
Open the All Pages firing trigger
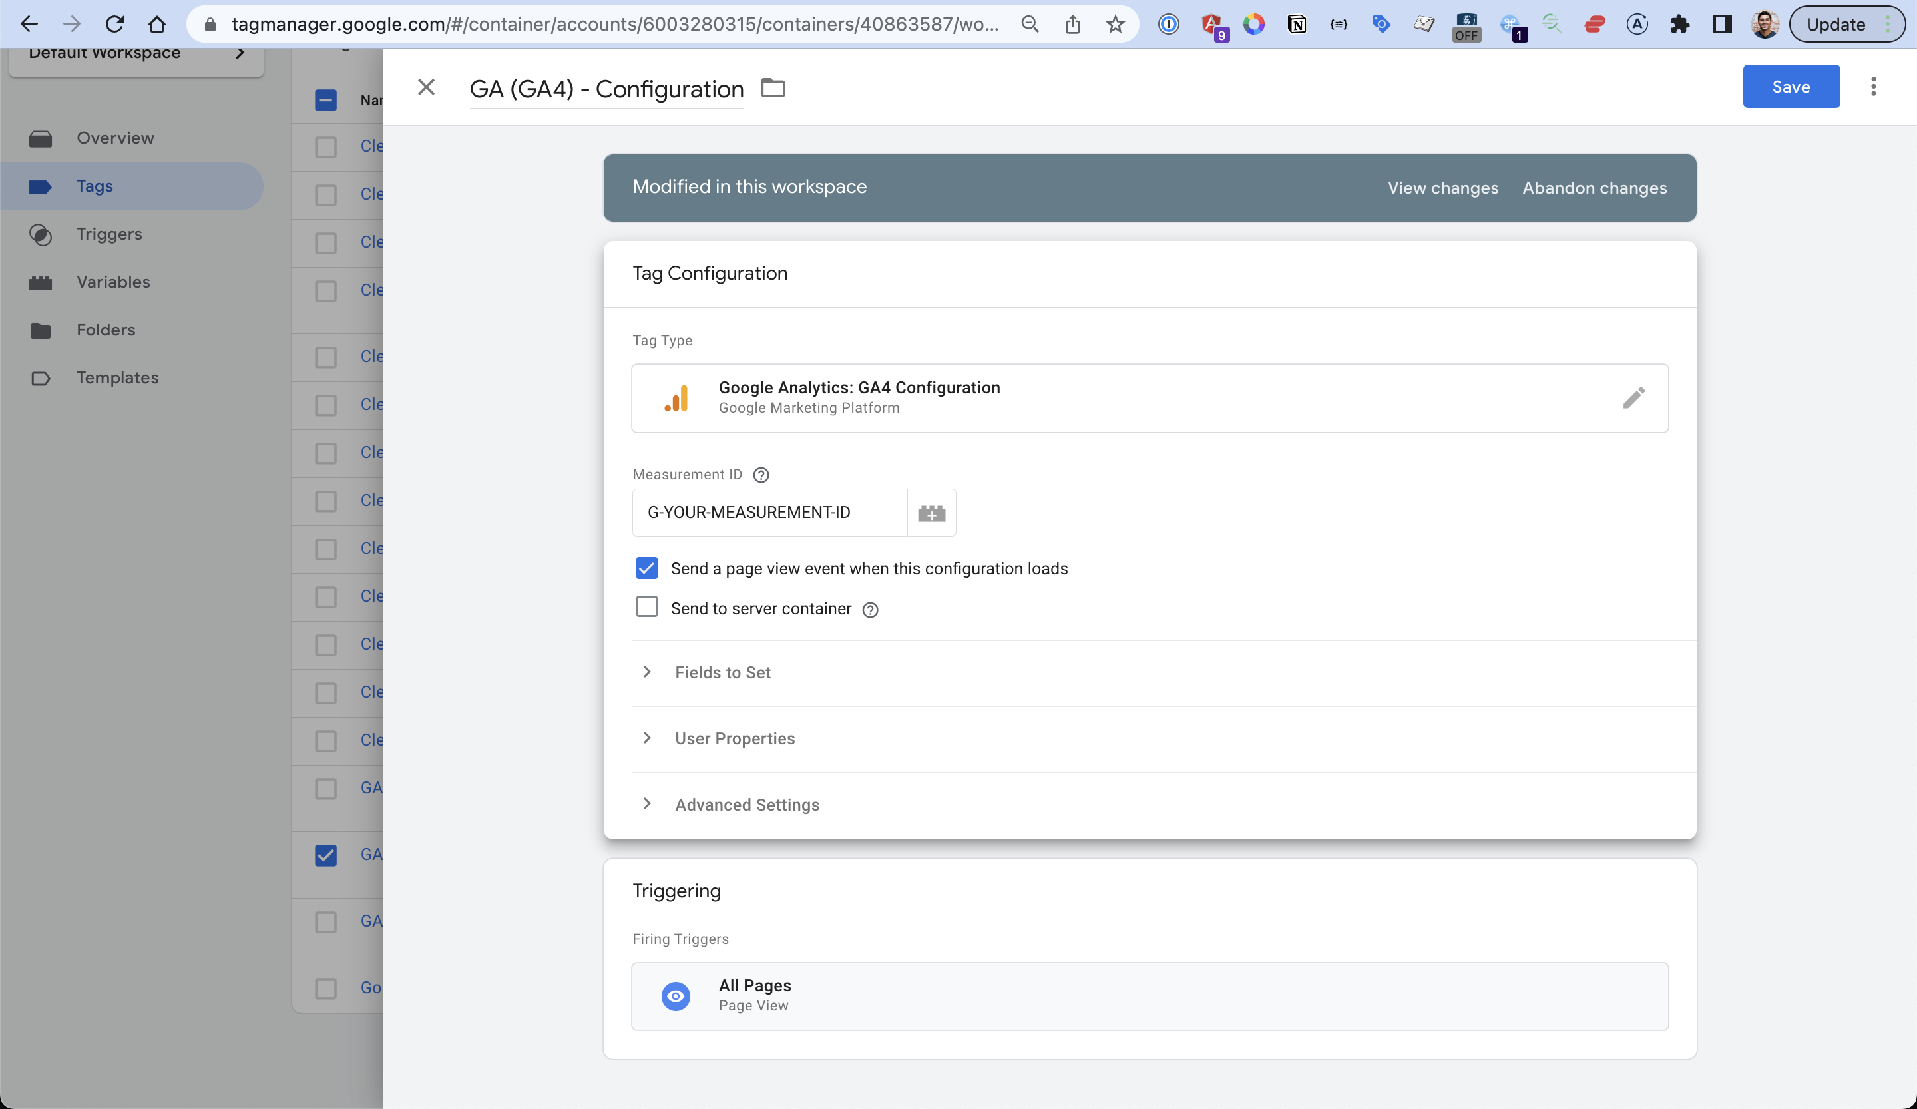tap(1150, 997)
